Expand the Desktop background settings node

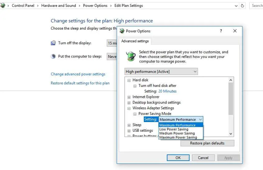(x=129, y=103)
